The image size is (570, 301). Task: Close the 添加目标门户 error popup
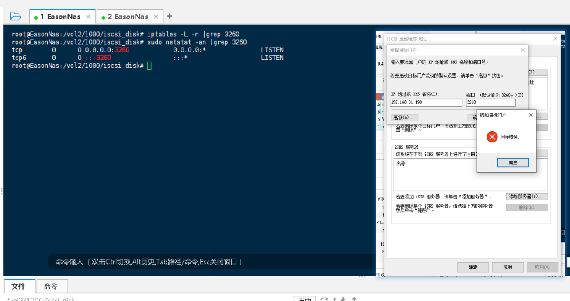coord(530,115)
